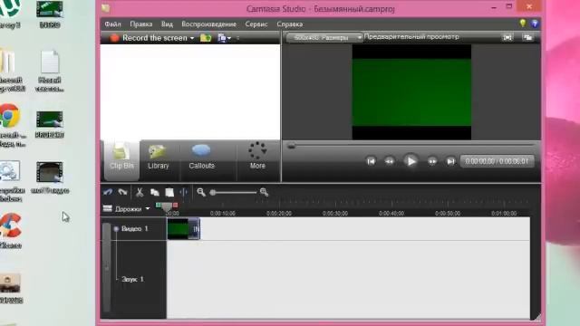
Task: Open the Воспроизведение menu
Action: 208,24
